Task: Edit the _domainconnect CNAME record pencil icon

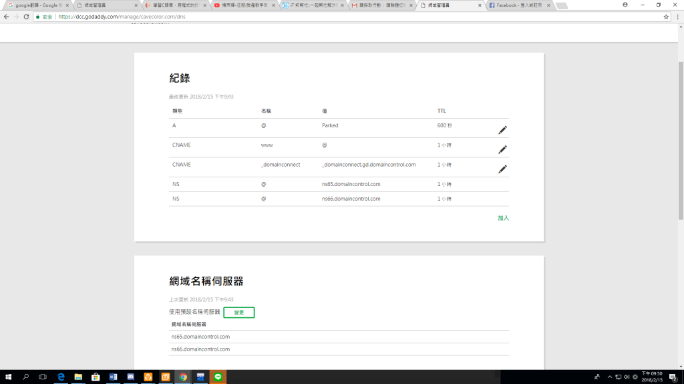Action: click(x=502, y=169)
